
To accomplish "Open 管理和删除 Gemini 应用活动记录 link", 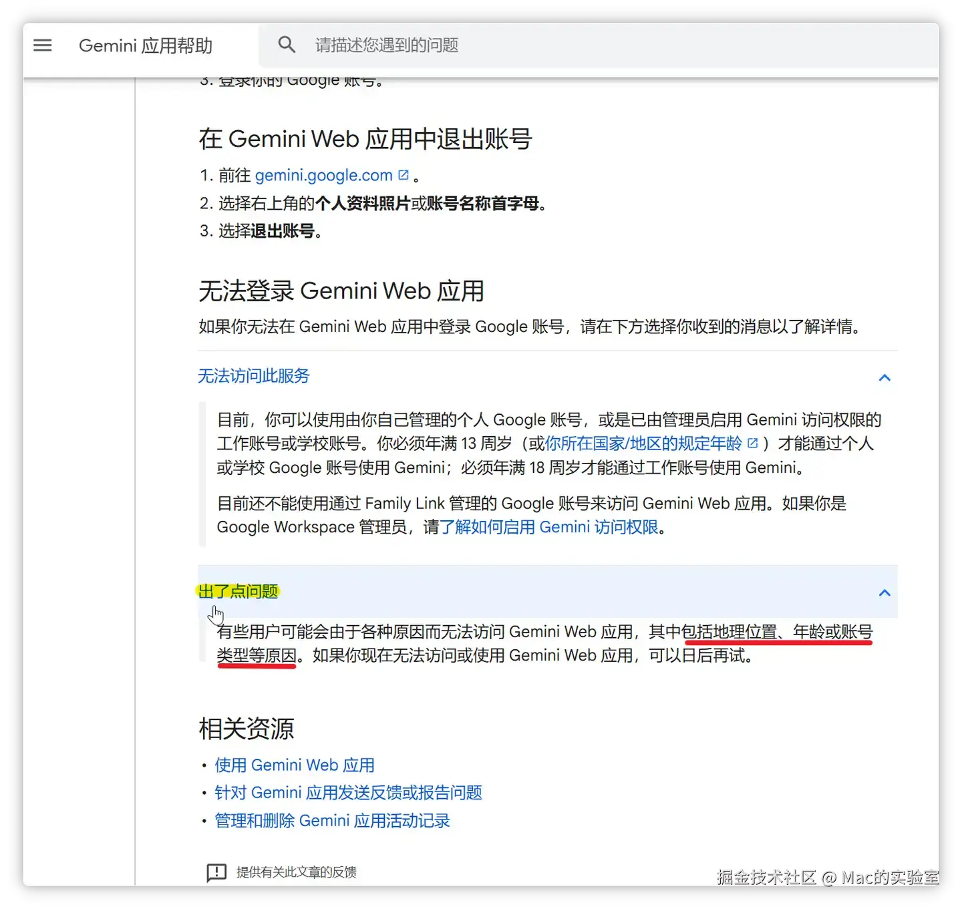I will (x=332, y=821).
